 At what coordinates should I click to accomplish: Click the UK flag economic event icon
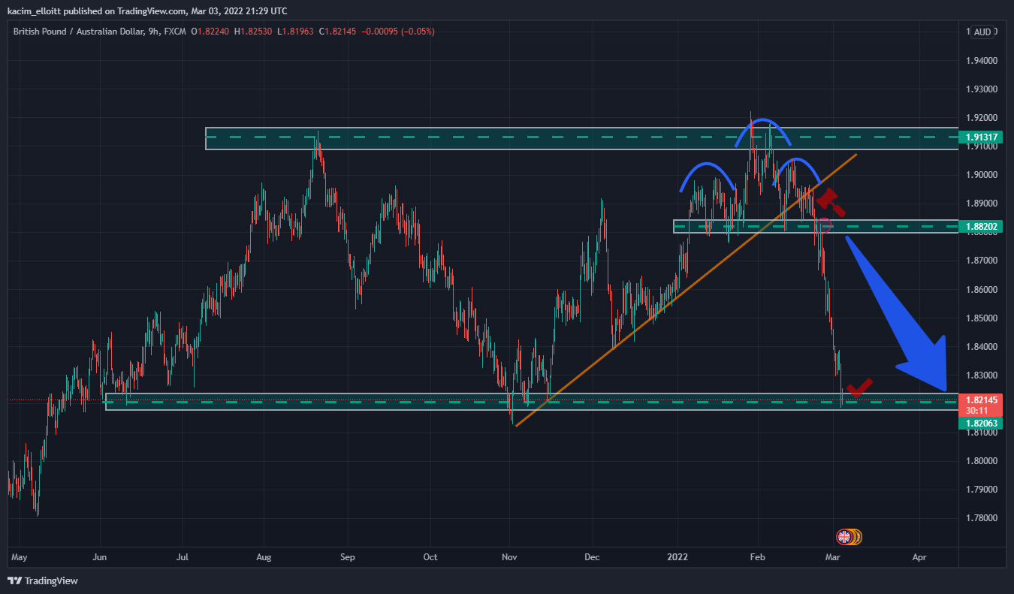pos(844,536)
